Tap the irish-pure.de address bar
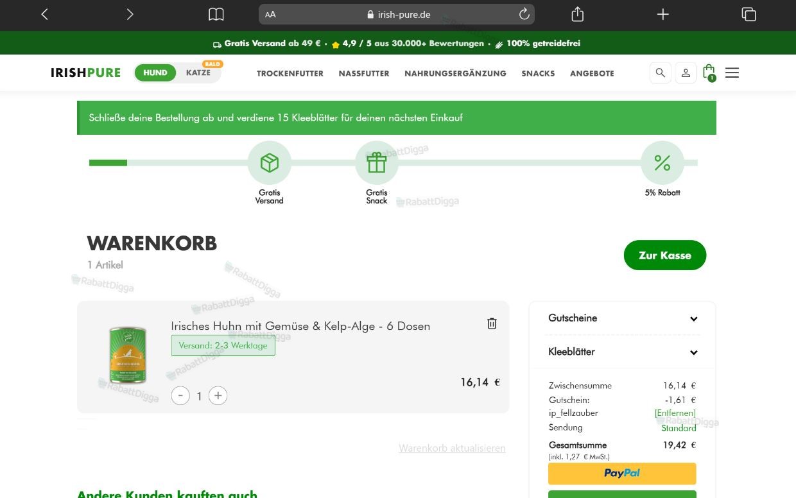 click(x=397, y=14)
